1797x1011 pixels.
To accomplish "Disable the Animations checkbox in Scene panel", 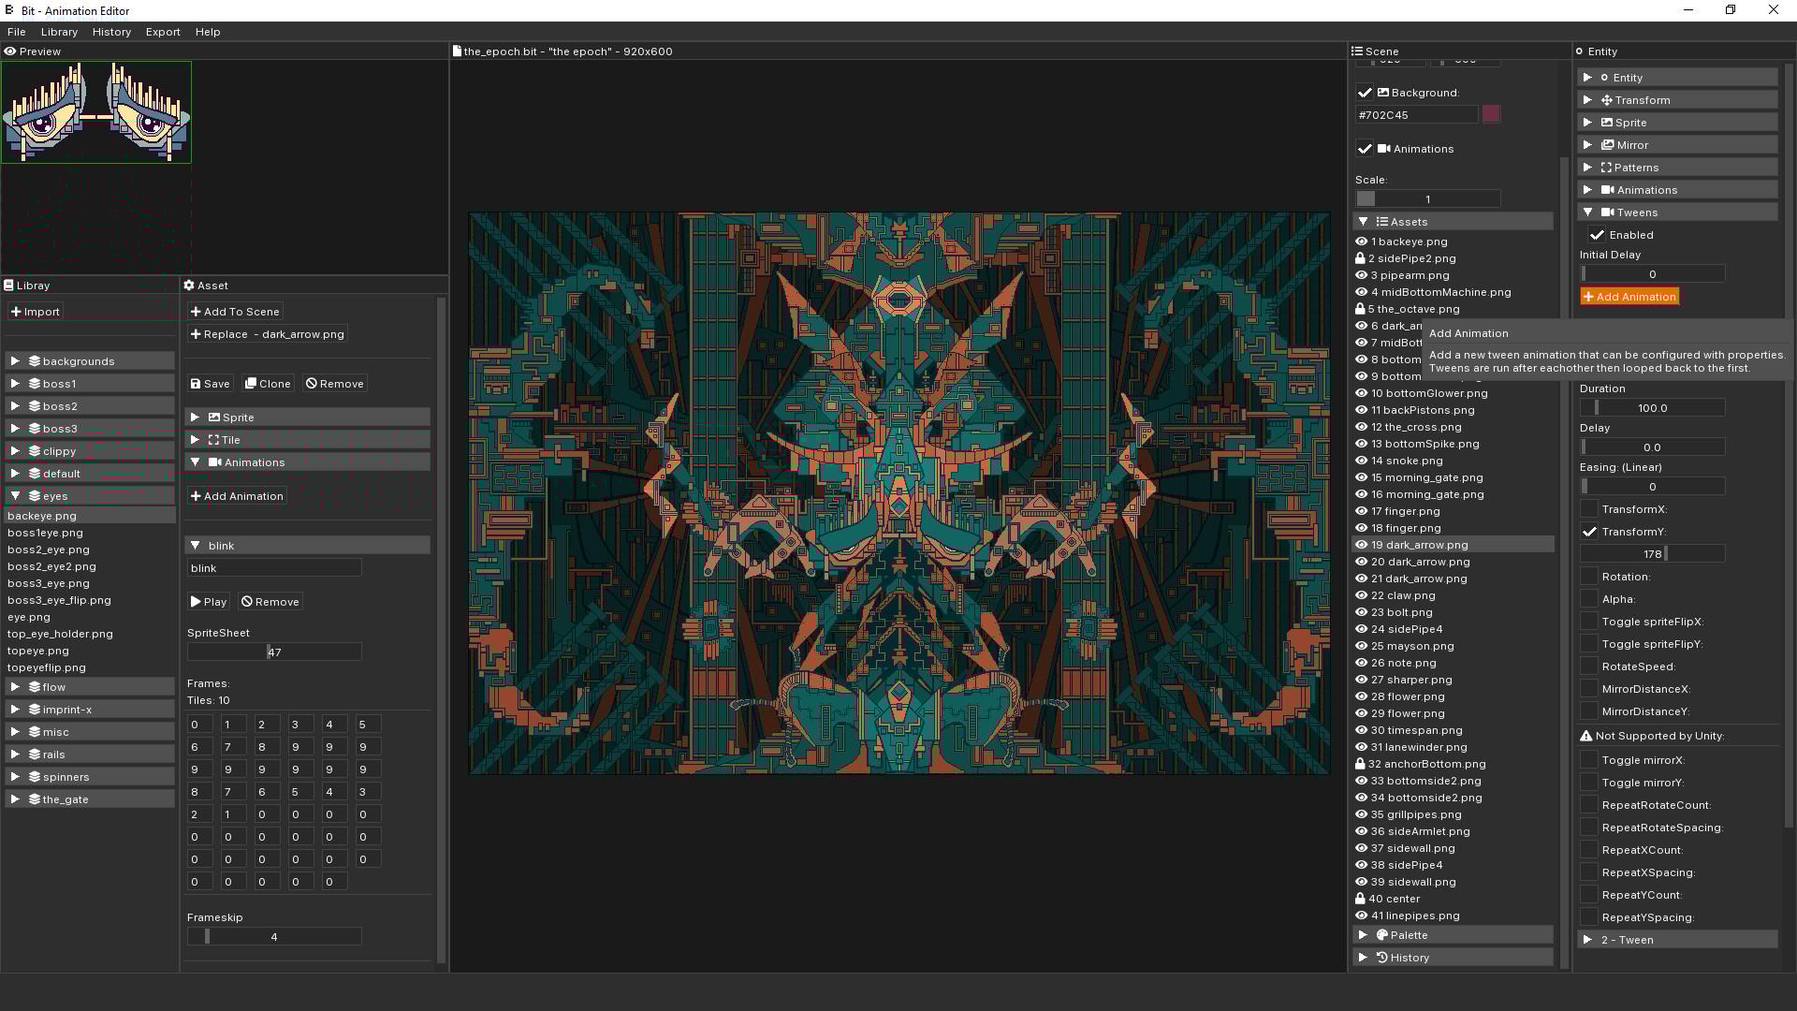I will point(1365,149).
